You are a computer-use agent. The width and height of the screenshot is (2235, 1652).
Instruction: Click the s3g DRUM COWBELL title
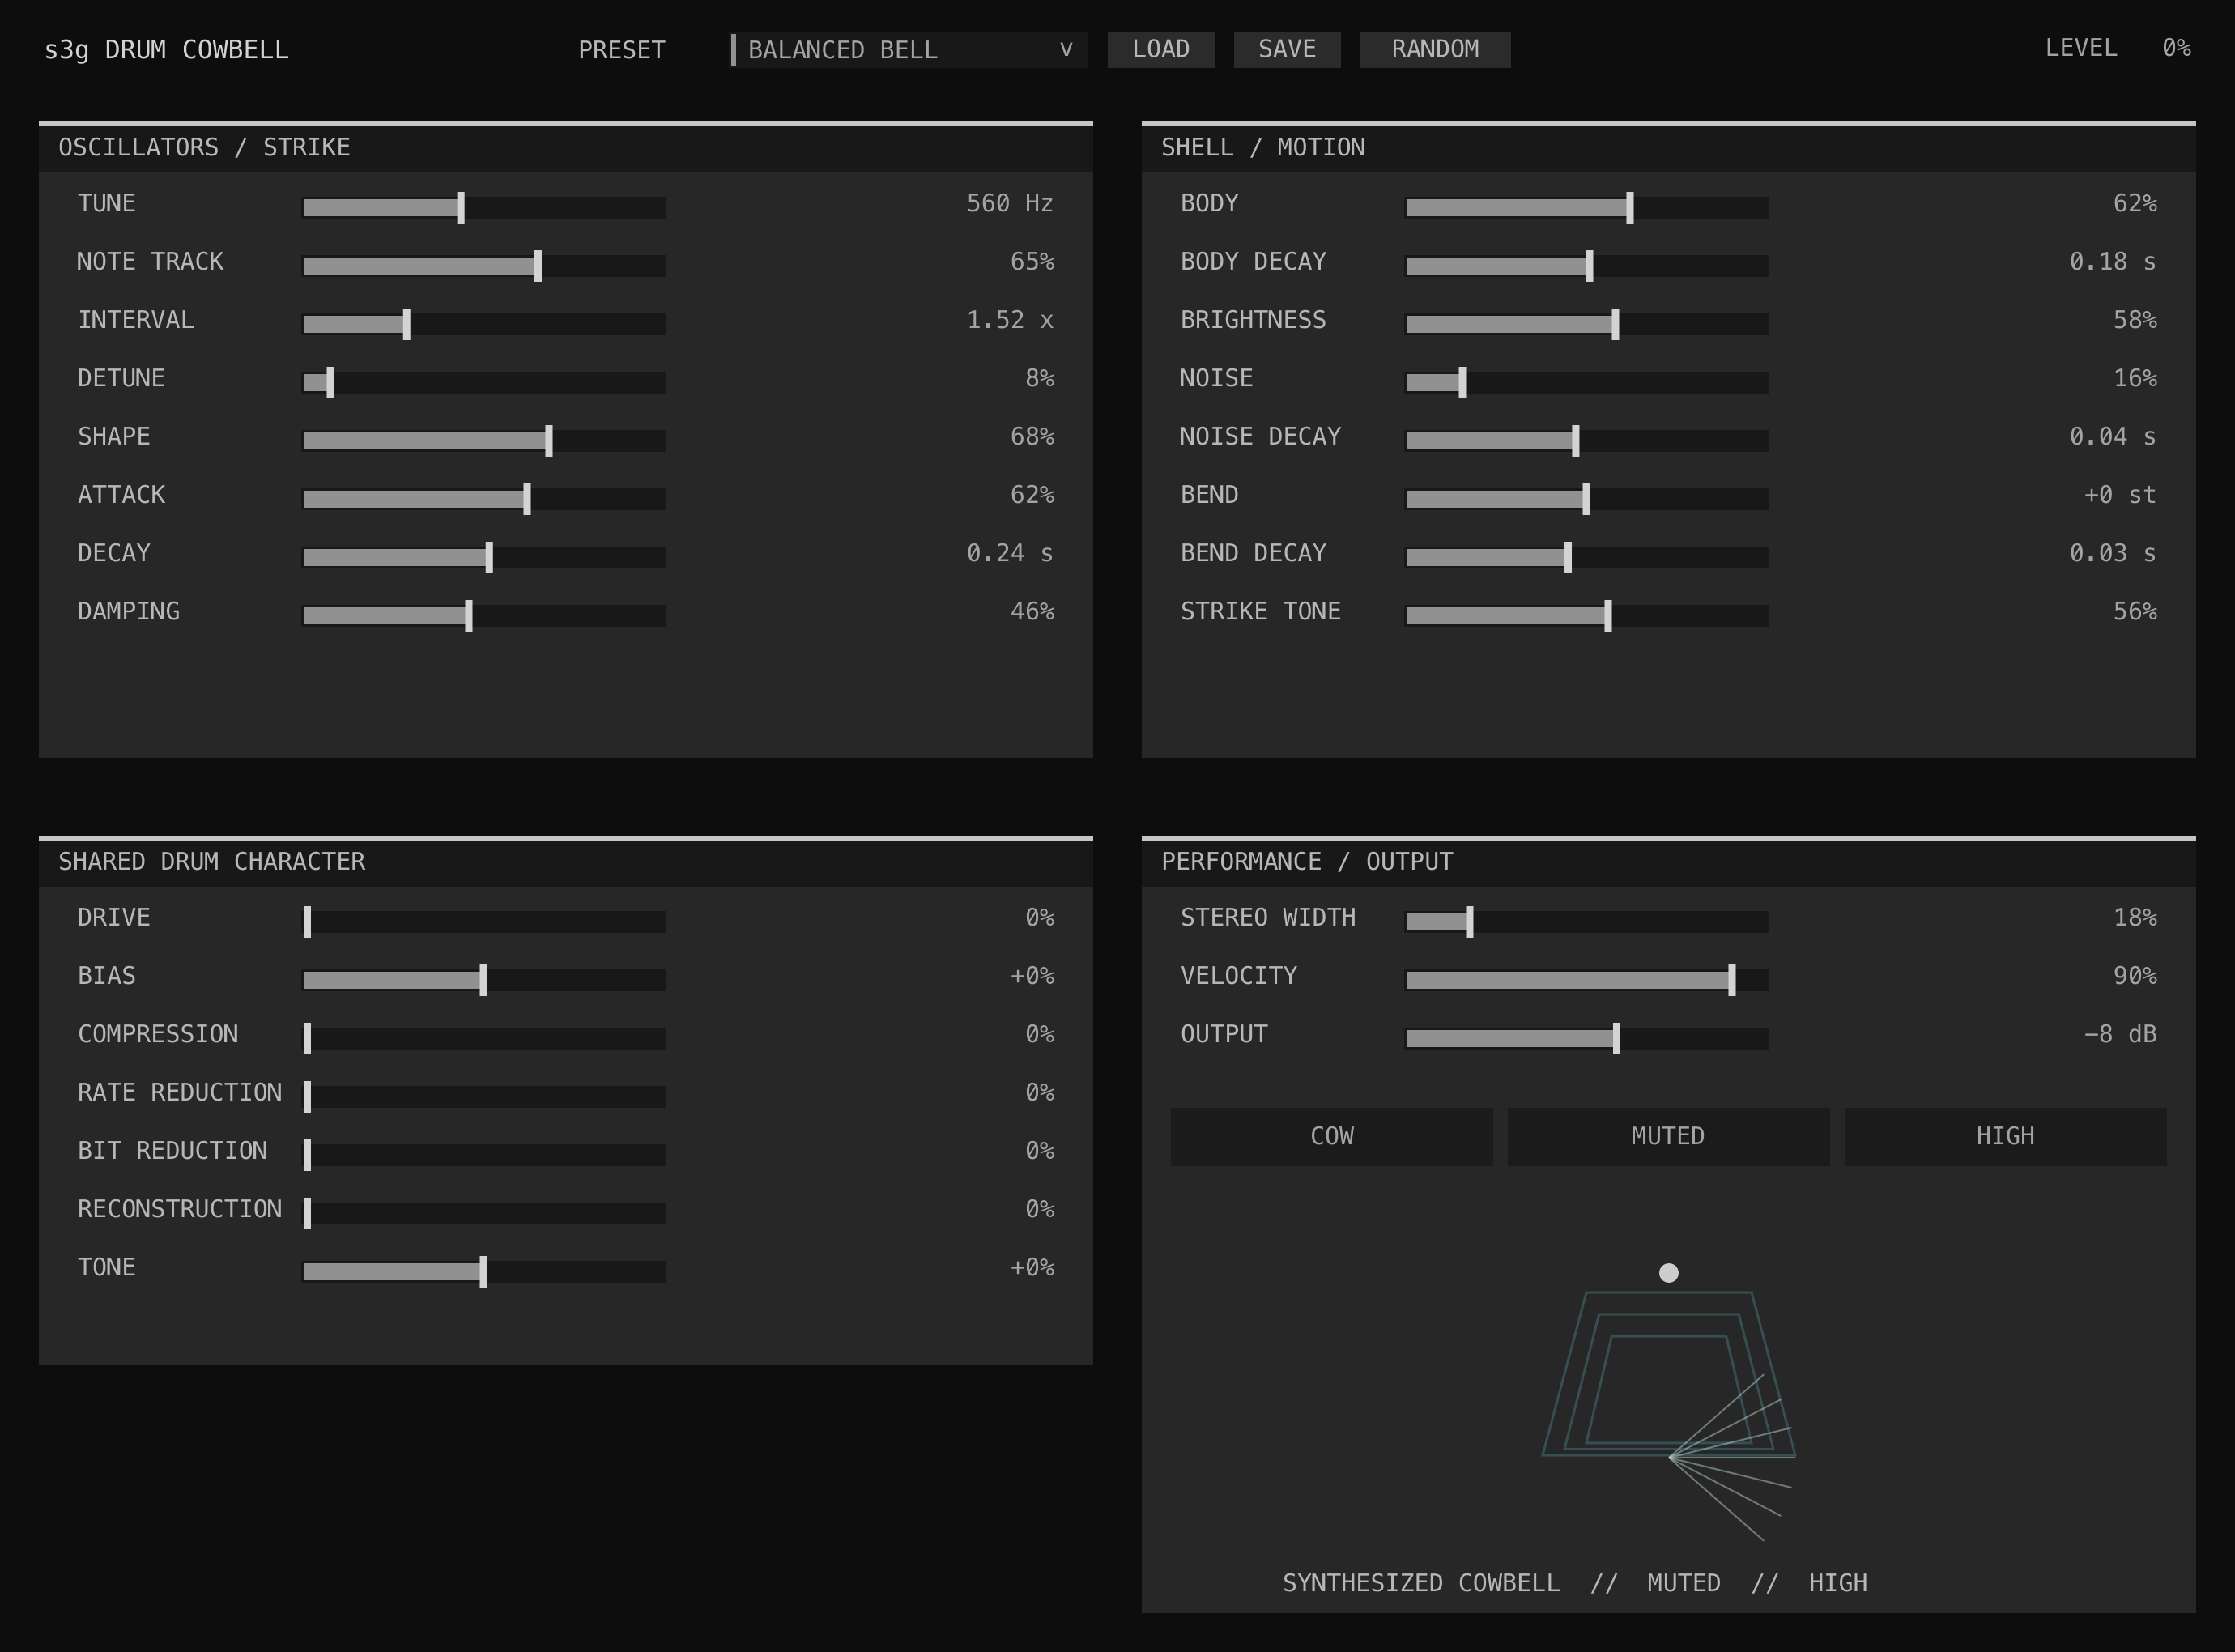[166, 49]
